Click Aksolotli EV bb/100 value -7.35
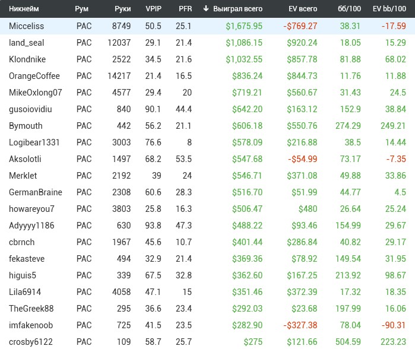The height and width of the screenshot is (349, 415). click(x=396, y=159)
